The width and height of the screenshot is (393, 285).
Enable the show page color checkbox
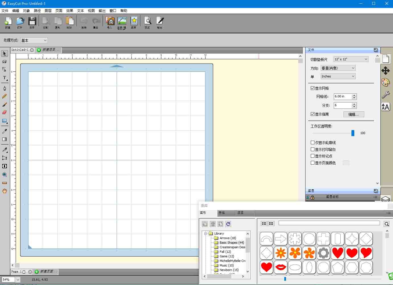(312, 163)
